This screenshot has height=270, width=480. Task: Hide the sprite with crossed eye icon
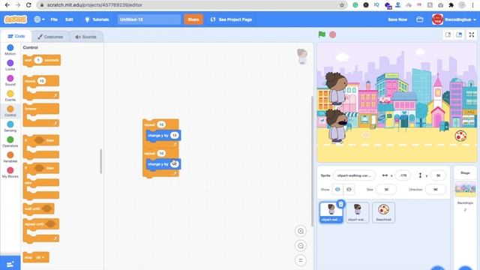[x=349, y=190]
